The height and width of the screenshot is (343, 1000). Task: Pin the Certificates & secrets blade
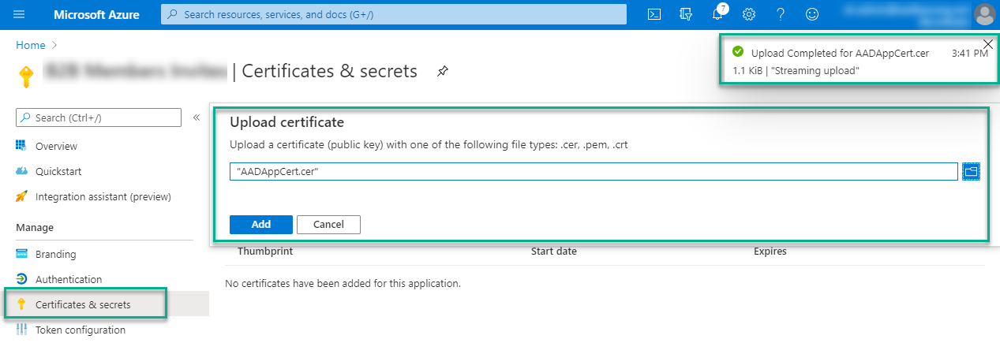click(x=443, y=72)
